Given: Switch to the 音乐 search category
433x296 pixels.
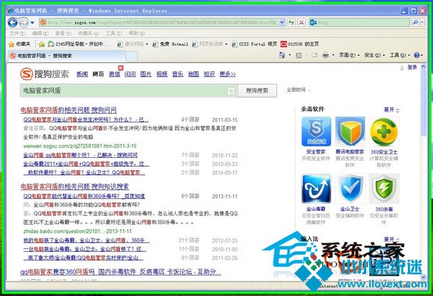Looking at the screenshot, I should pos(178,74).
